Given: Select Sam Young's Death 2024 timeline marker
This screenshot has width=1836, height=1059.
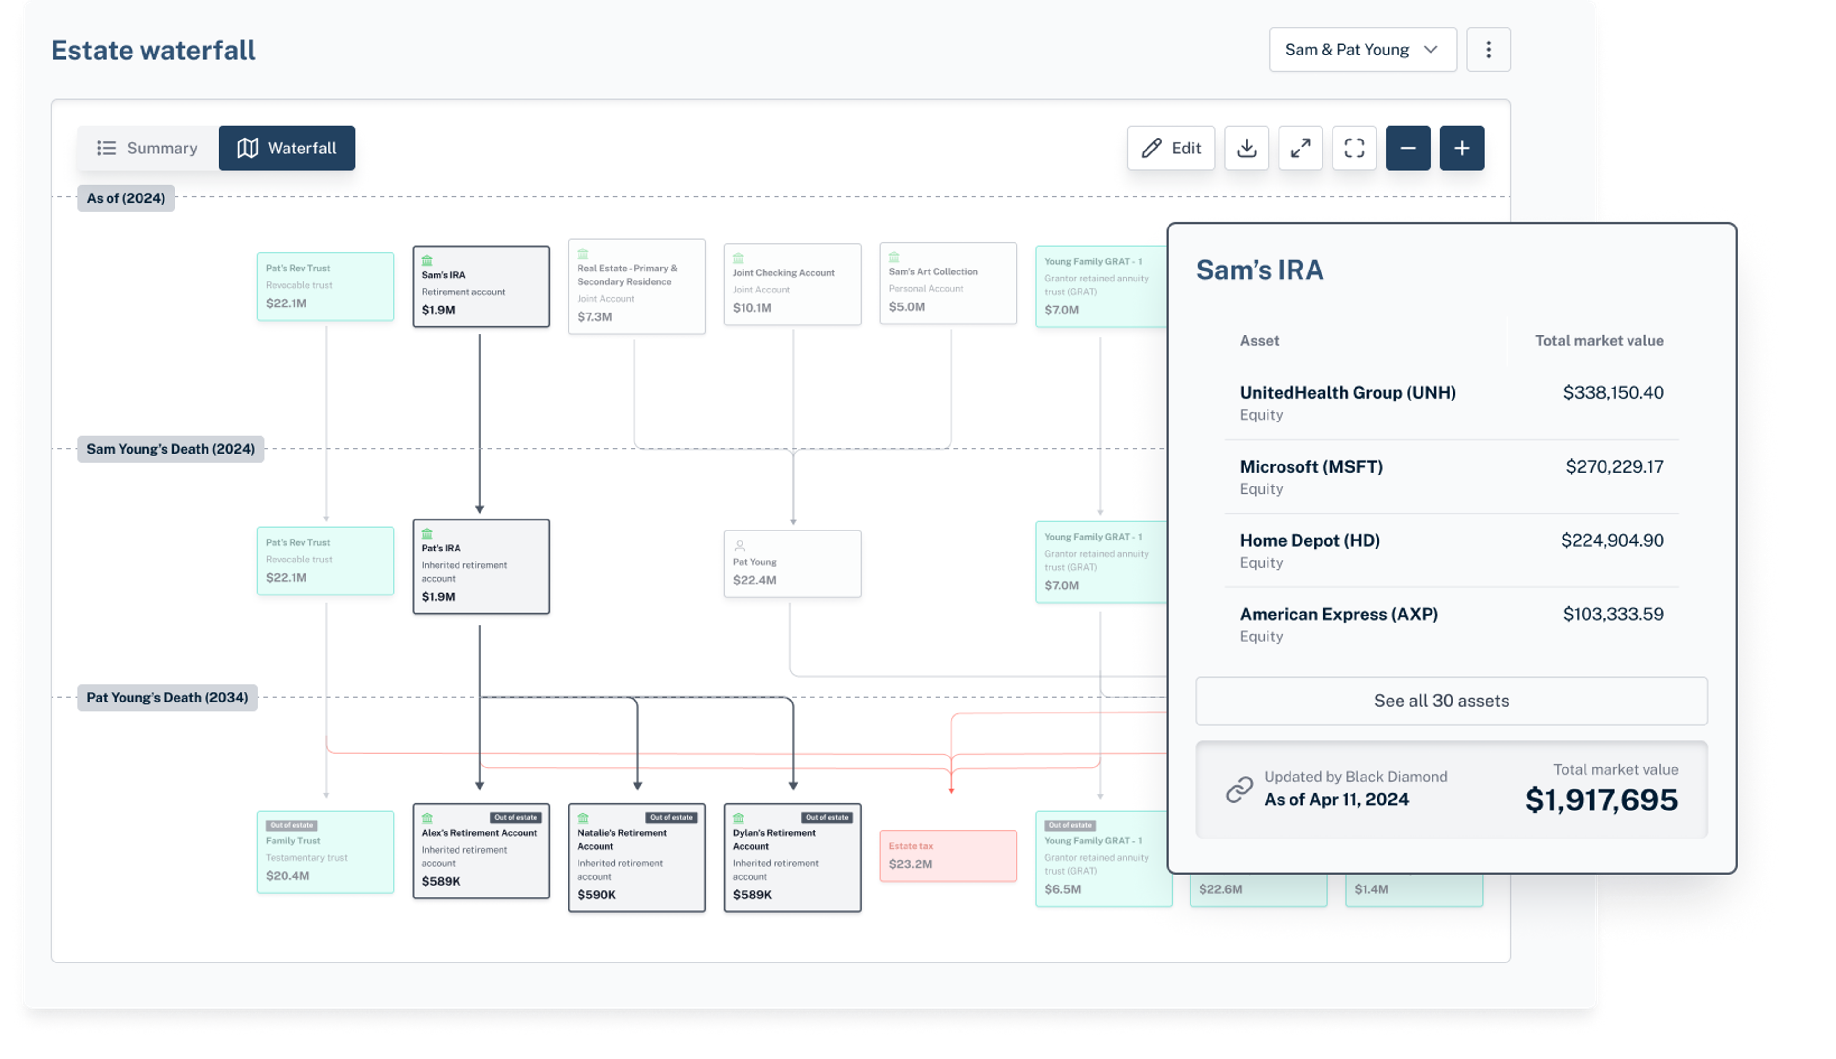Looking at the screenshot, I should pyautogui.click(x=170, y=448).
